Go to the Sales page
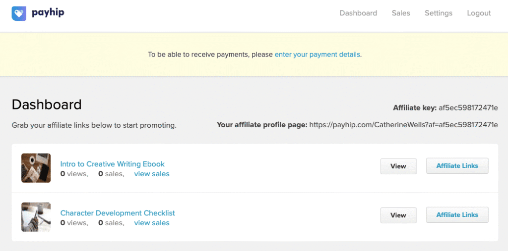Viewport: 508px width, 251px height. [401, 13]
